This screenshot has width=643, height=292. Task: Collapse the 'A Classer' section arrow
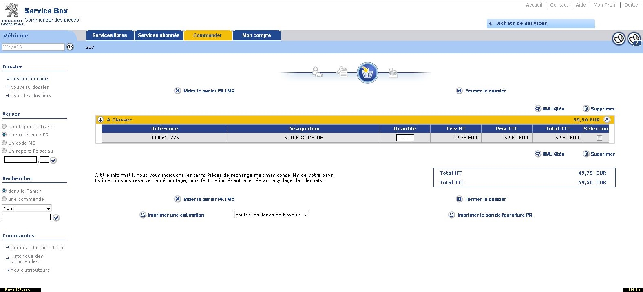point(100,120)
